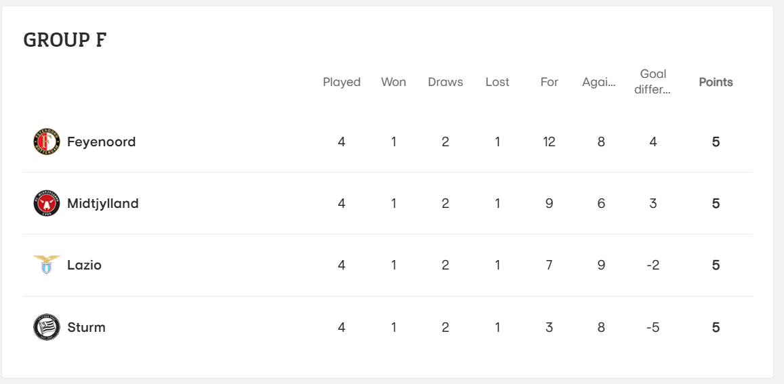Click the Points column header
784x384 pixels.
pos(716,82)
